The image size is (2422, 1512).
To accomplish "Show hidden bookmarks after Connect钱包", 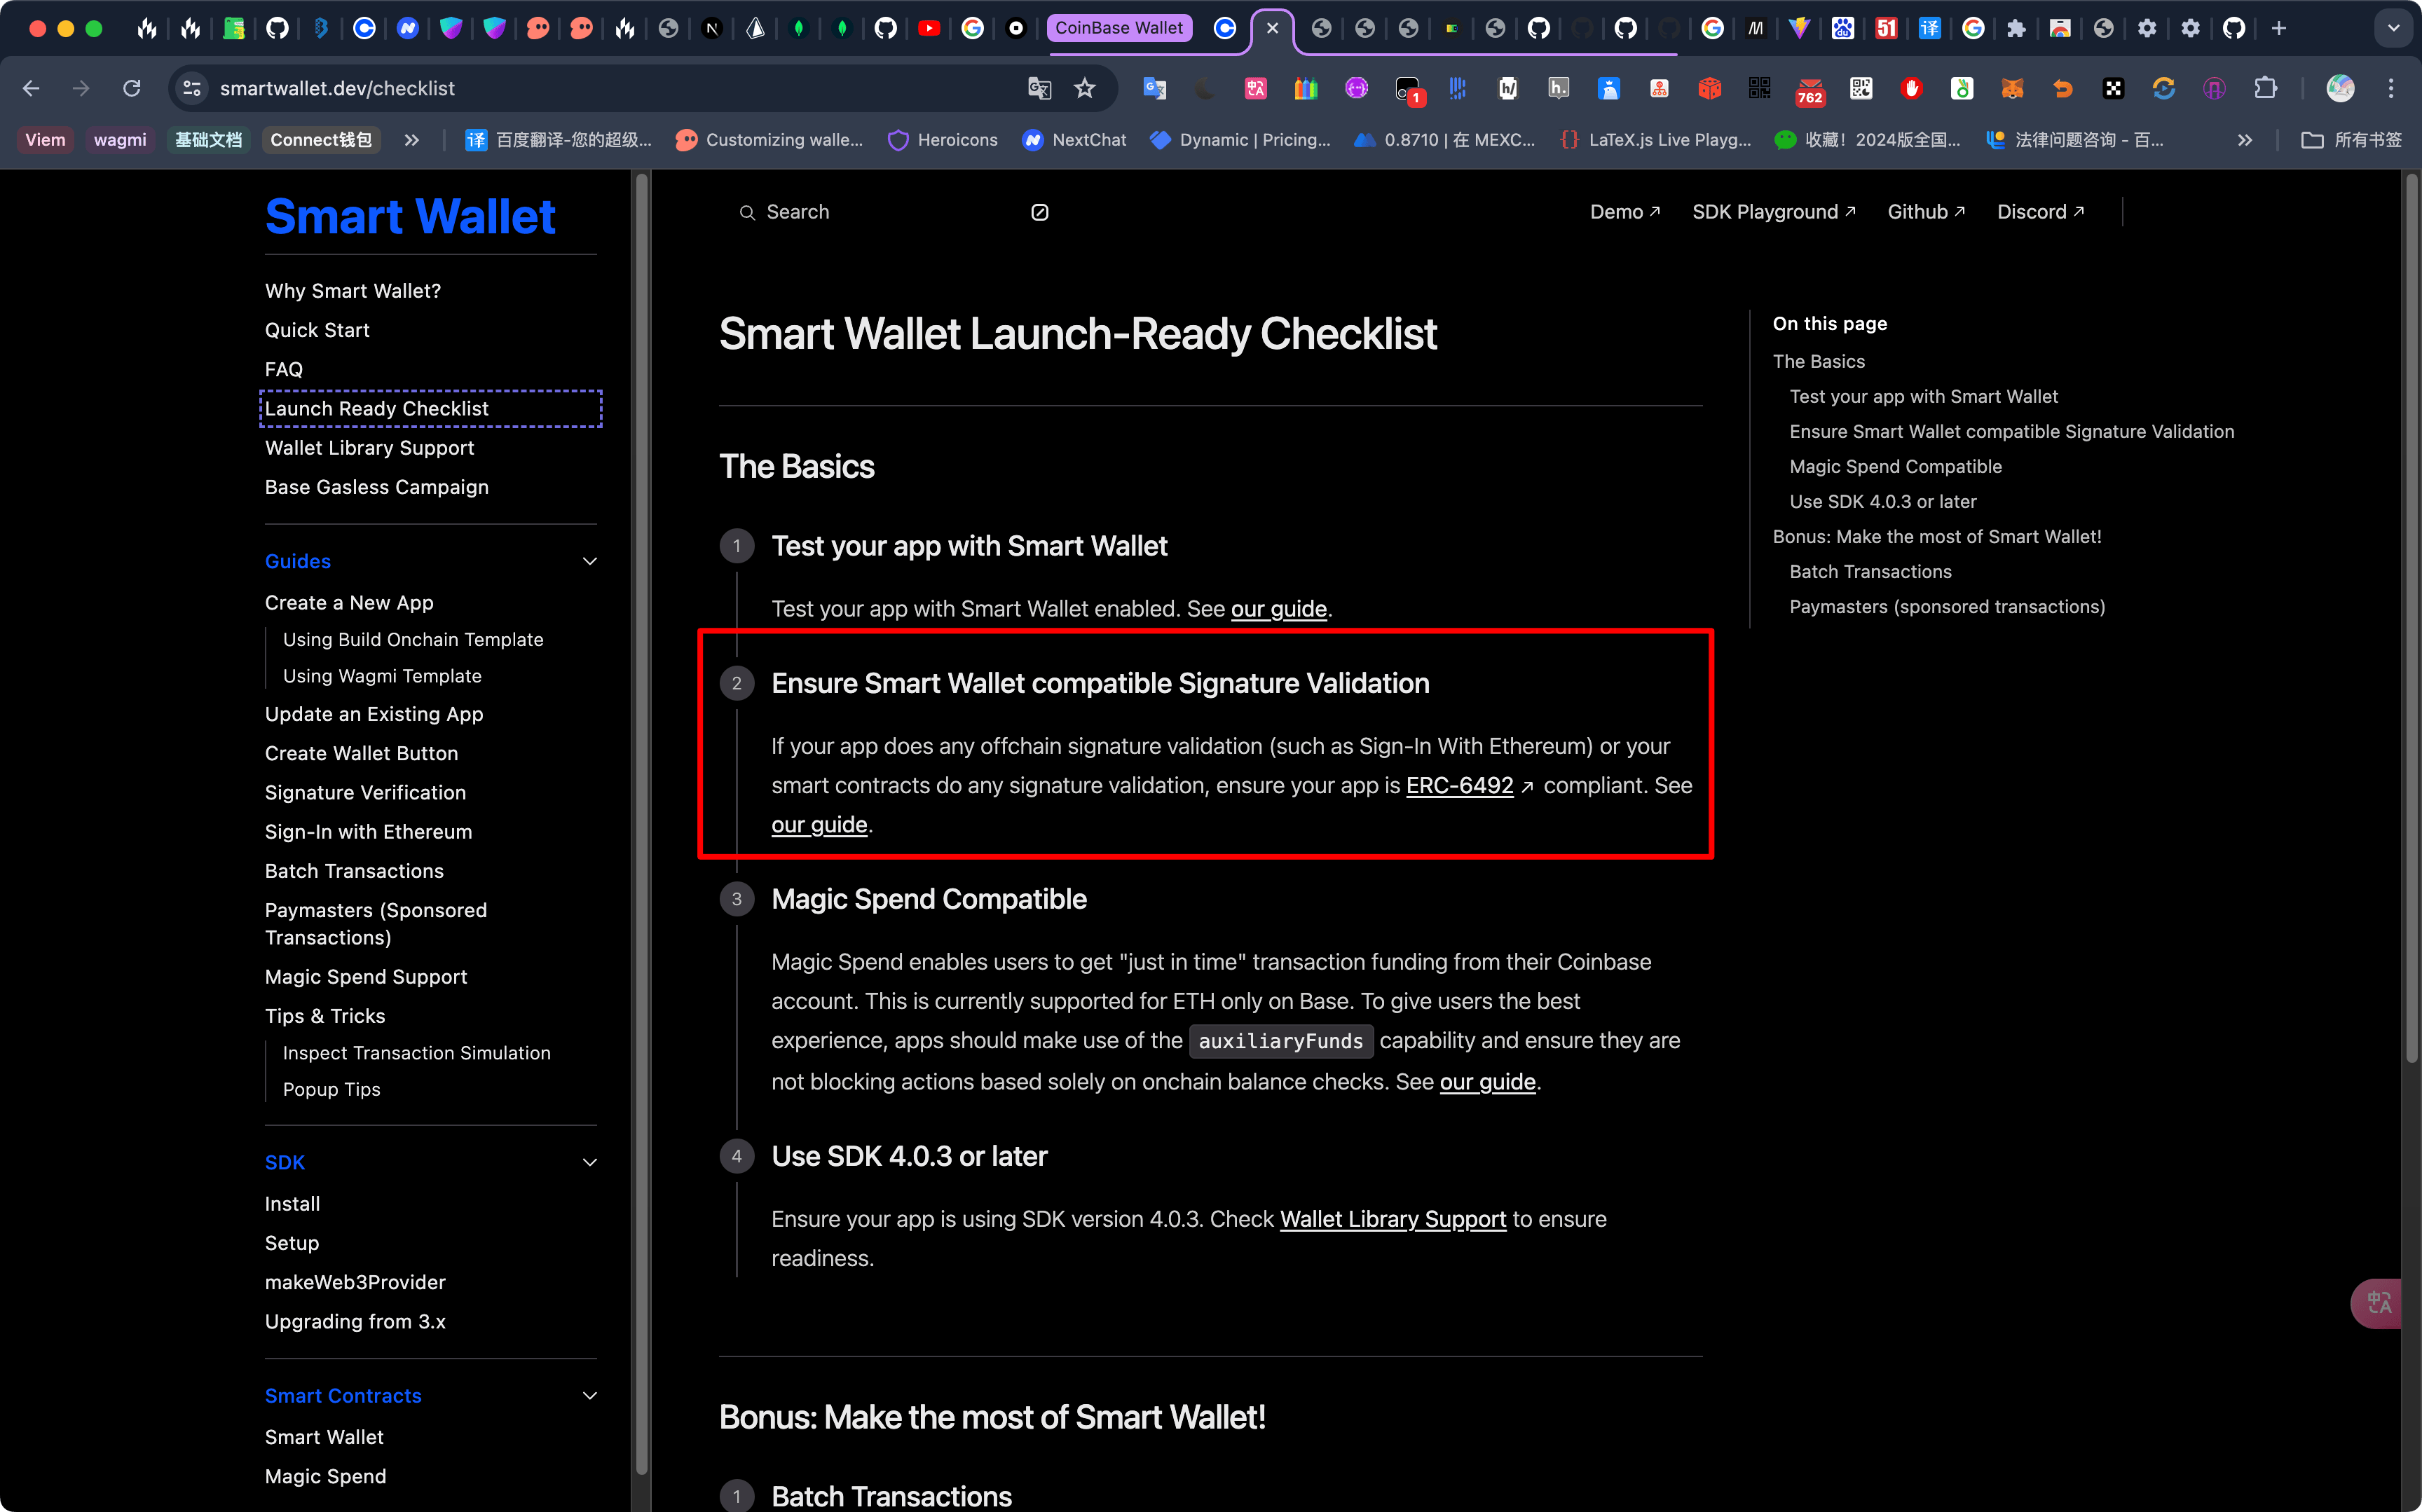I will pos(411,140).
